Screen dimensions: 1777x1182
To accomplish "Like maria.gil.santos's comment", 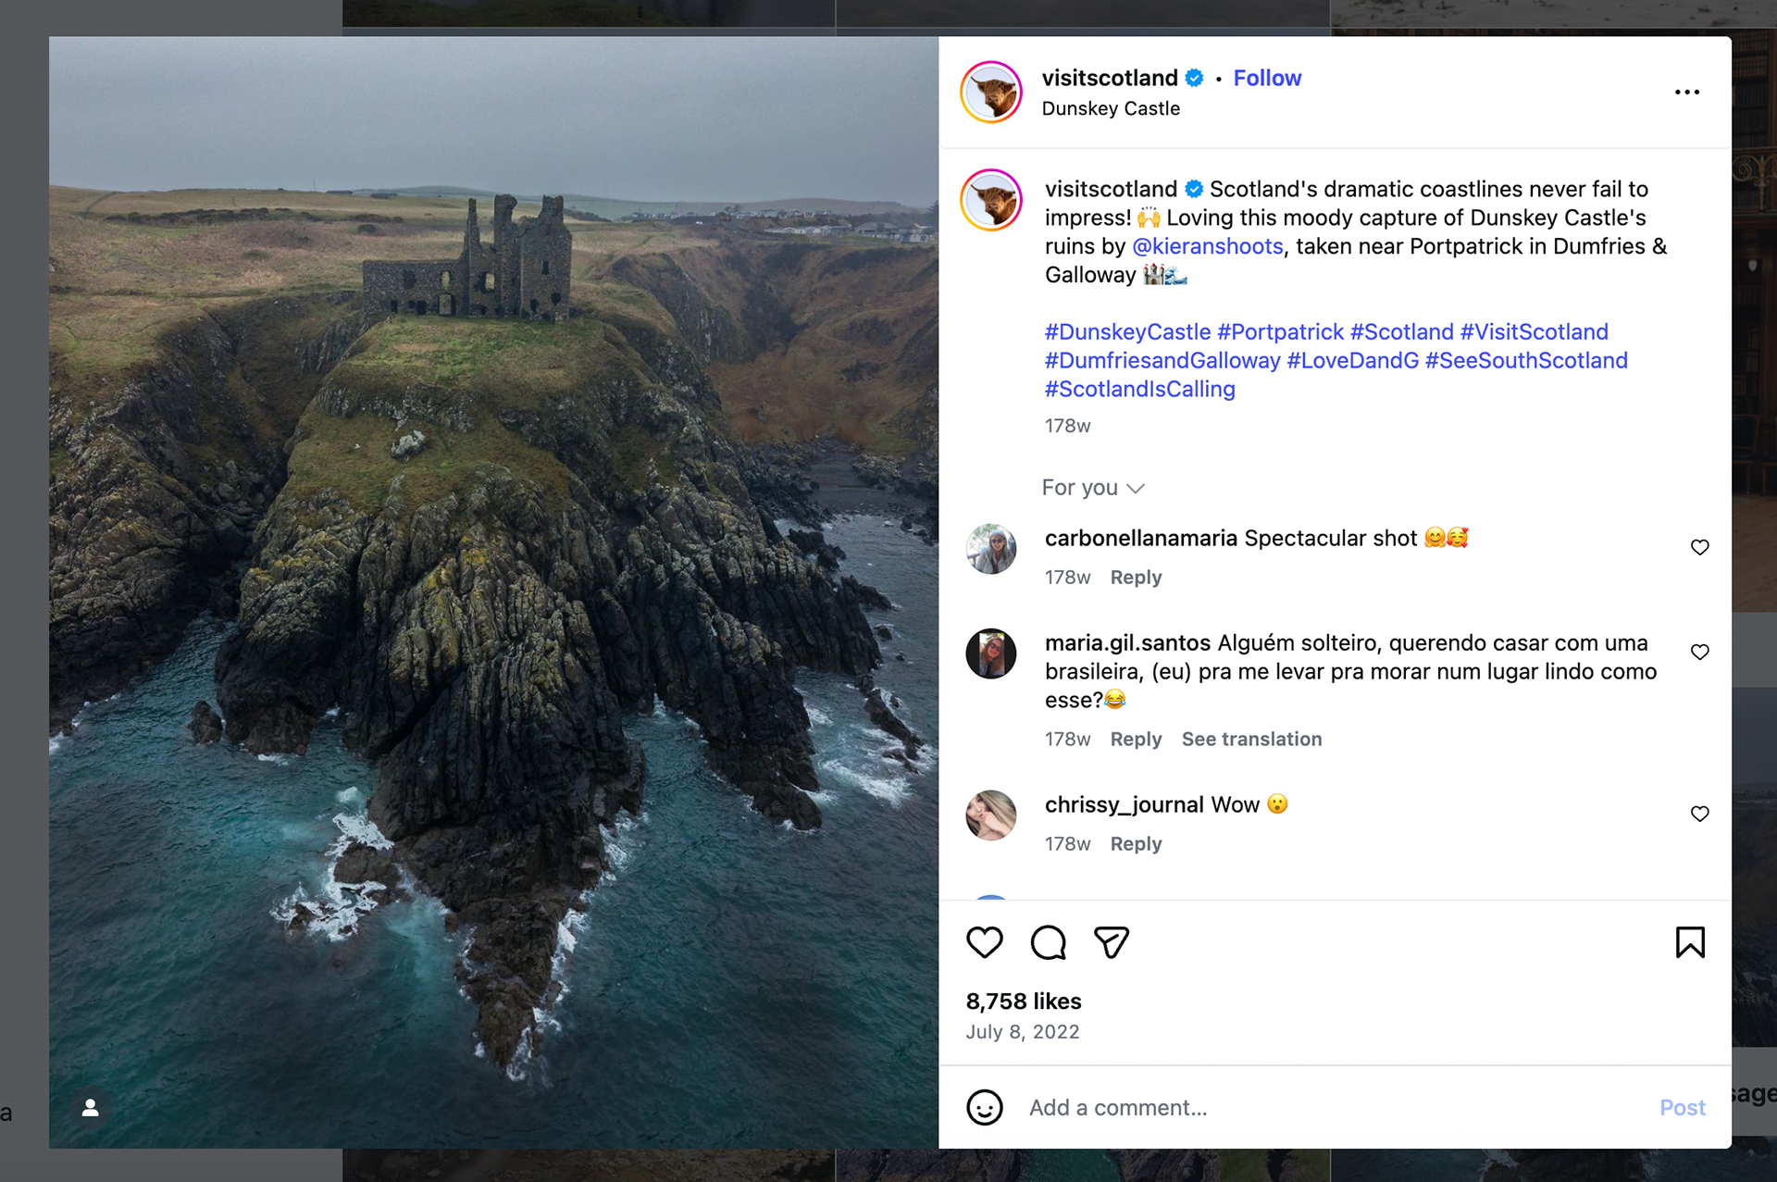I will click(1699, 652).
